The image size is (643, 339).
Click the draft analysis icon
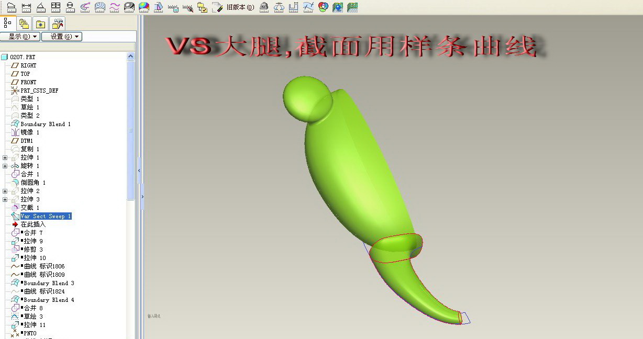click(x=159, y=7)
